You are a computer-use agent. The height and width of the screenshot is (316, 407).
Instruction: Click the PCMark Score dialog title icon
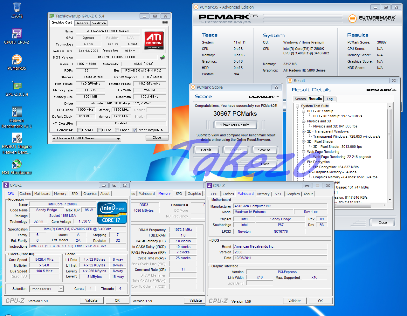tap(193, 87)
